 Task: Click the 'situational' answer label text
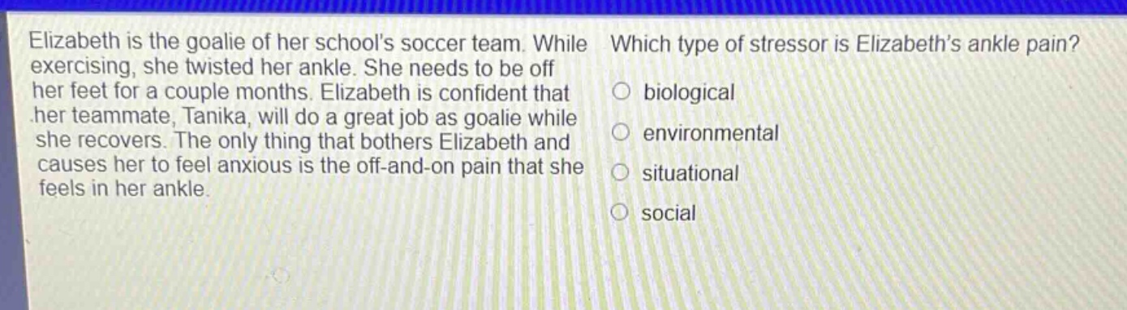click(x=690, y=174)
